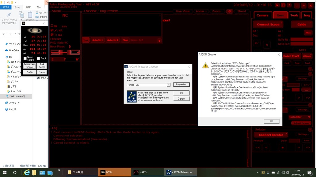Click the Disconnect Scope button
The width and height of the screenshot is (316, 177).
[30, 66]
